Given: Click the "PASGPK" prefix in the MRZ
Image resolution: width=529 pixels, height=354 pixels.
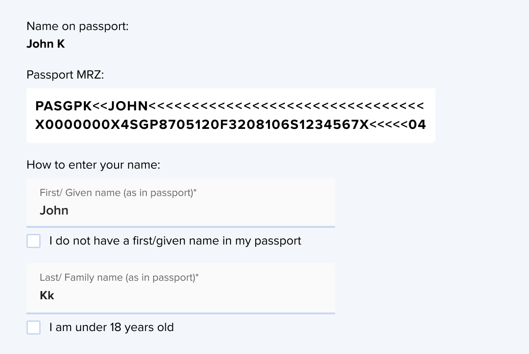Looking at the screenshot, I should click(x=63, y=106).
